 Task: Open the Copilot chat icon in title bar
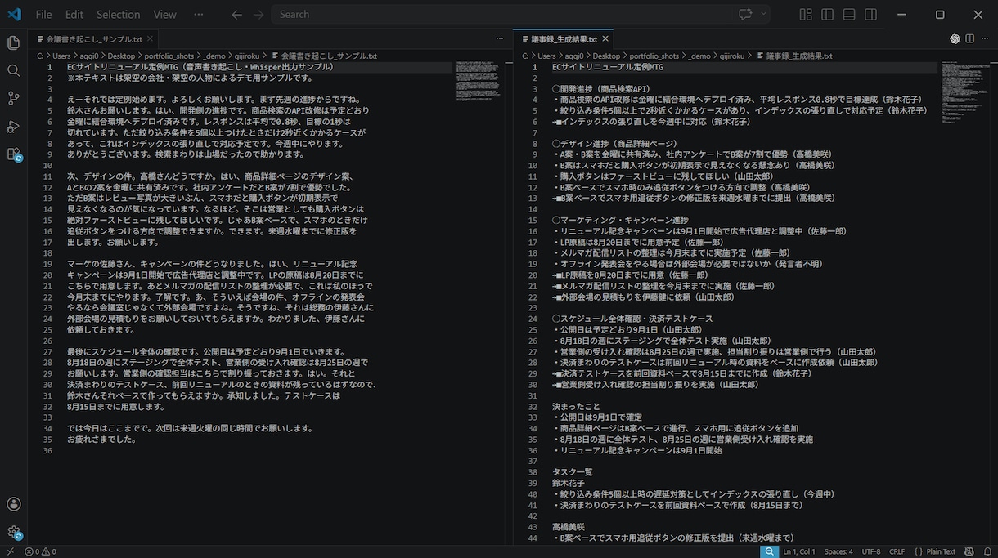click(745, 14)
